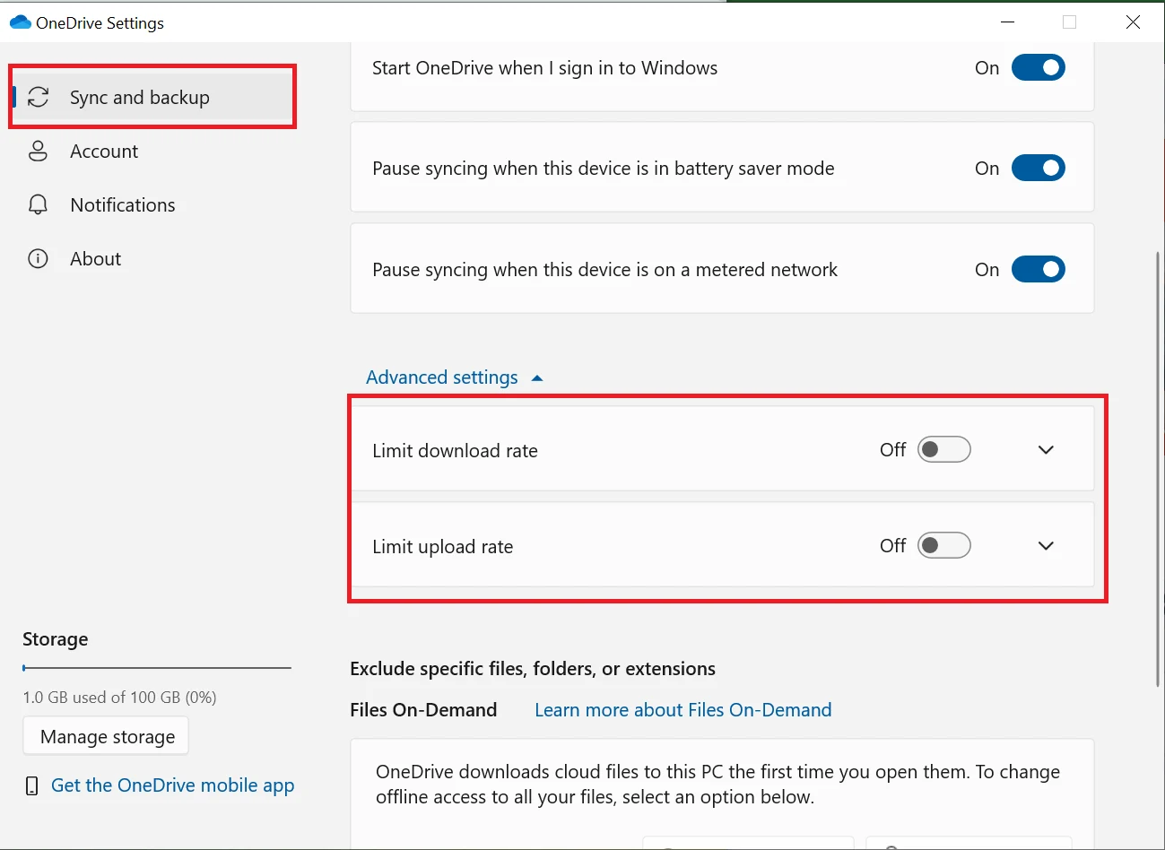Open the Account settings tab
This screenshot has height=850, width=1165.
[104, 152]
